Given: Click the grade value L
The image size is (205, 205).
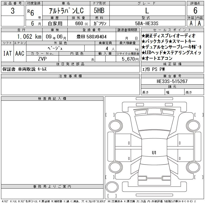Looking at the screenshot, I should pos(147,11).
